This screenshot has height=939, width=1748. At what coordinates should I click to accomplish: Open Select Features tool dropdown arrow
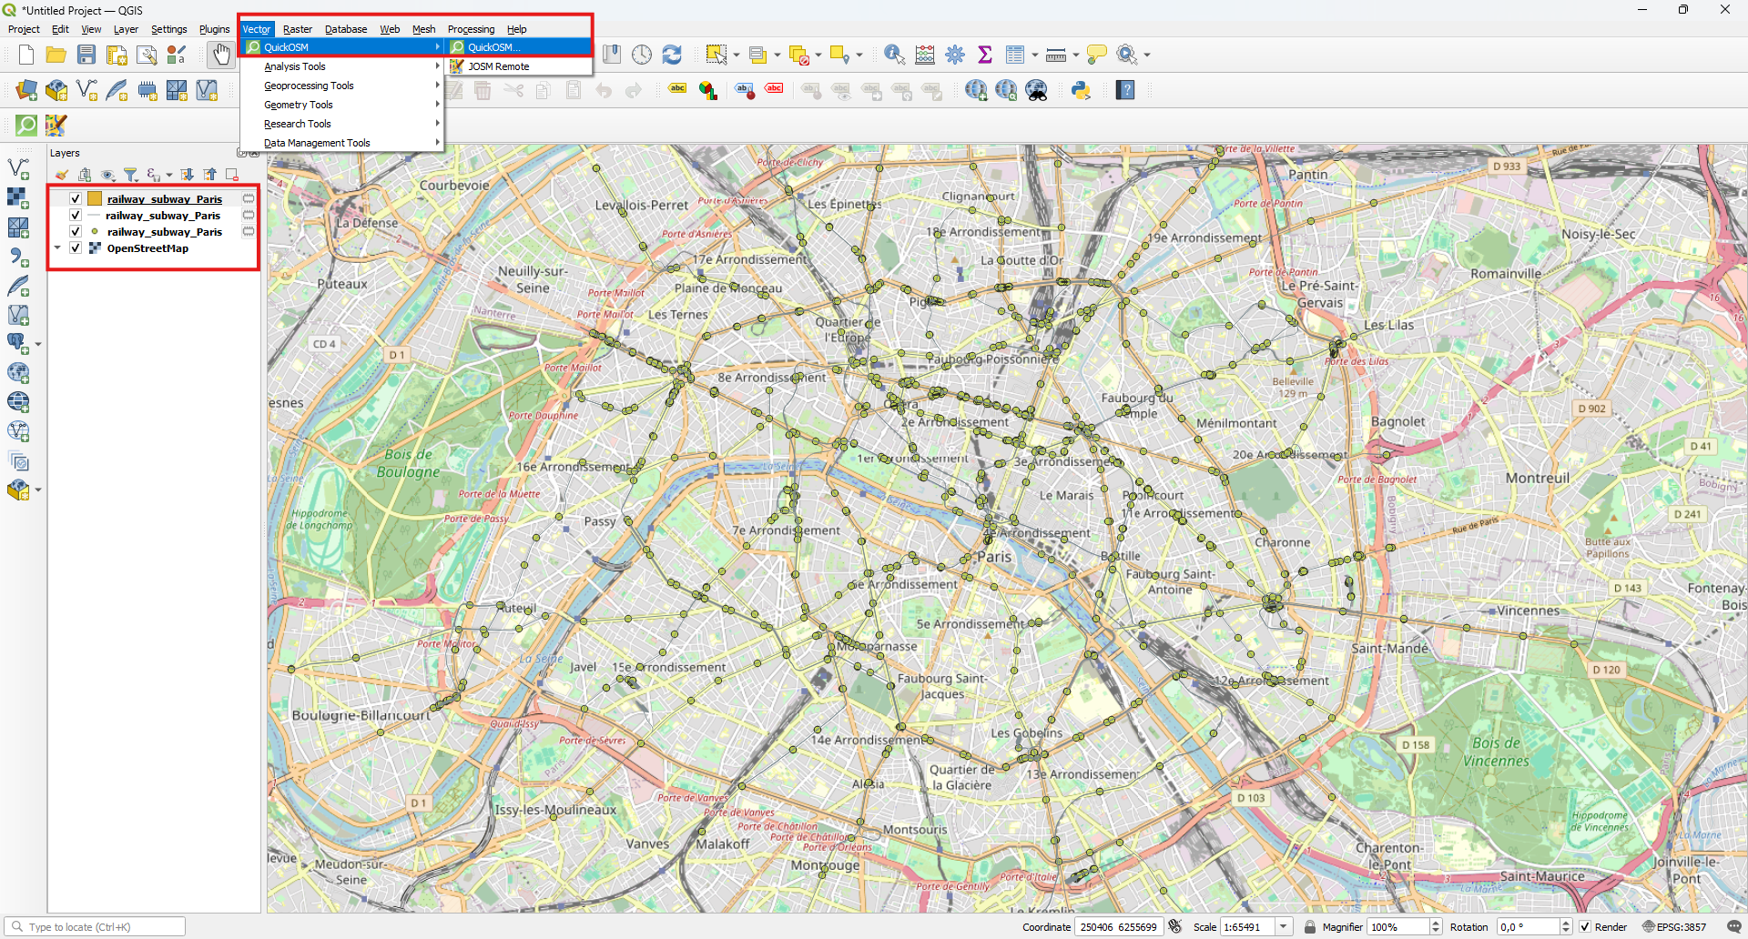[x=736, y=55]
